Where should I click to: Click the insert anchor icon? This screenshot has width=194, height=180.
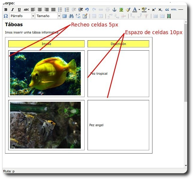point(115,10)
